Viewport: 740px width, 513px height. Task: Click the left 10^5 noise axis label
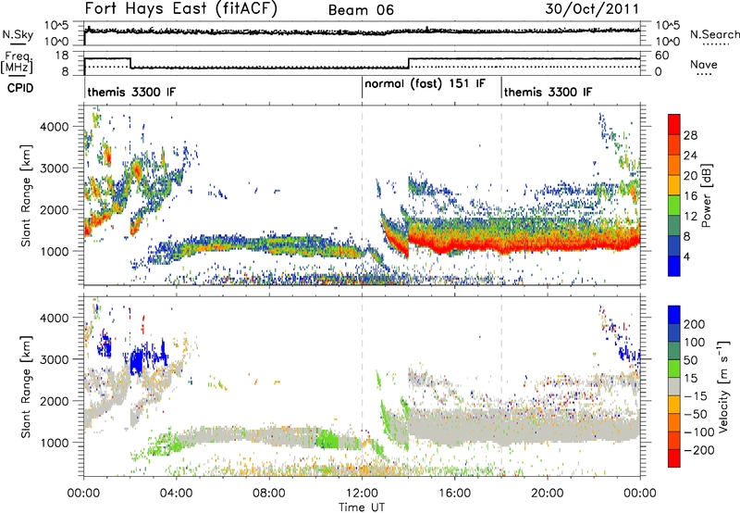click(56, 25)
